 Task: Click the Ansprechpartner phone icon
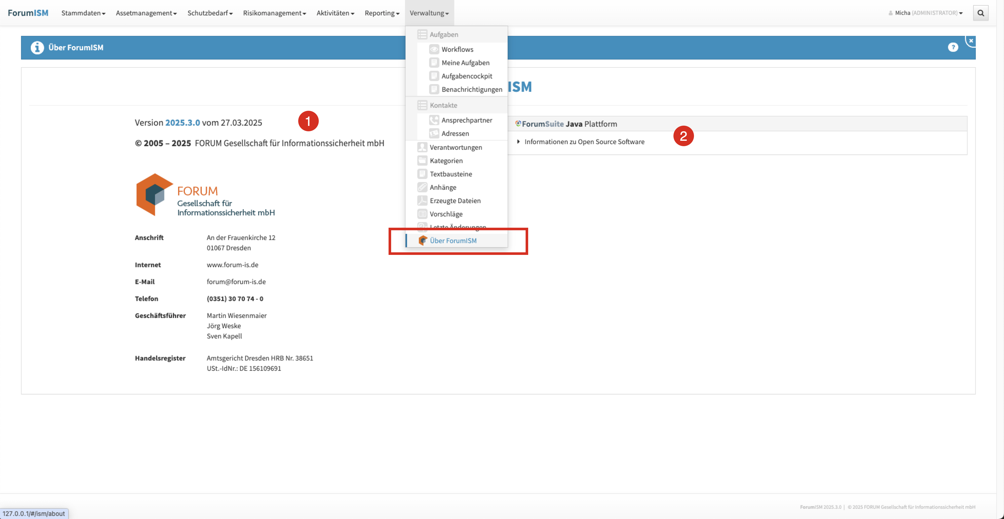coord(434,120)
